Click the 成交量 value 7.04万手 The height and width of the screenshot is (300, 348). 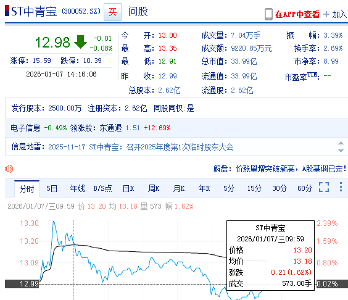pyautogui.click(x=246, y=36)
